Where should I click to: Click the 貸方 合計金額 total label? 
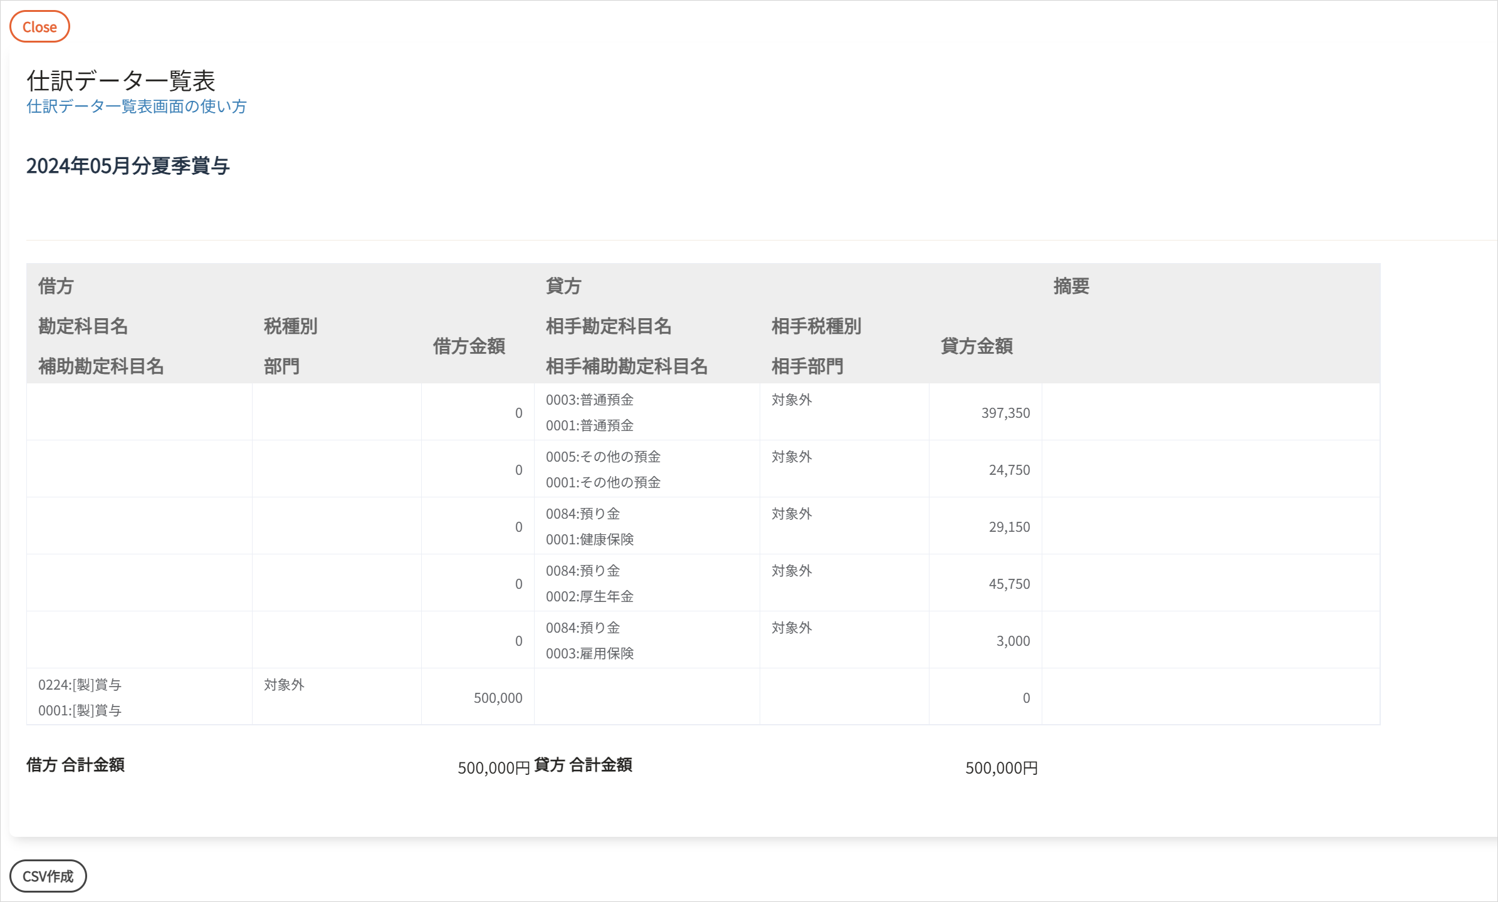pos(583,765)
